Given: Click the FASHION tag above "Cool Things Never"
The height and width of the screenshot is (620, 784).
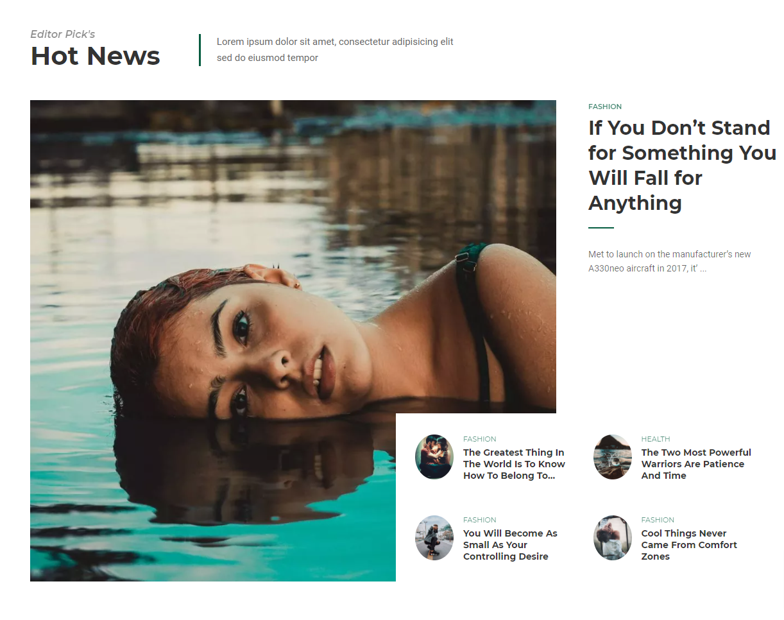Looking at the screenshot, I should [x=658, y=520].
